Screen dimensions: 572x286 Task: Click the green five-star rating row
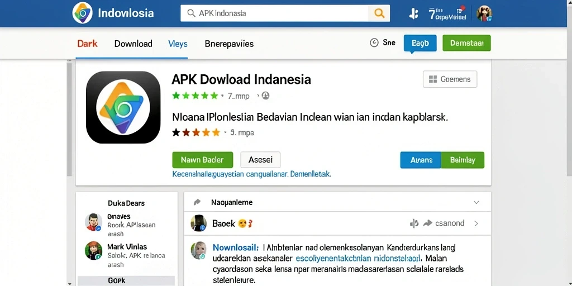pos(195,96)
